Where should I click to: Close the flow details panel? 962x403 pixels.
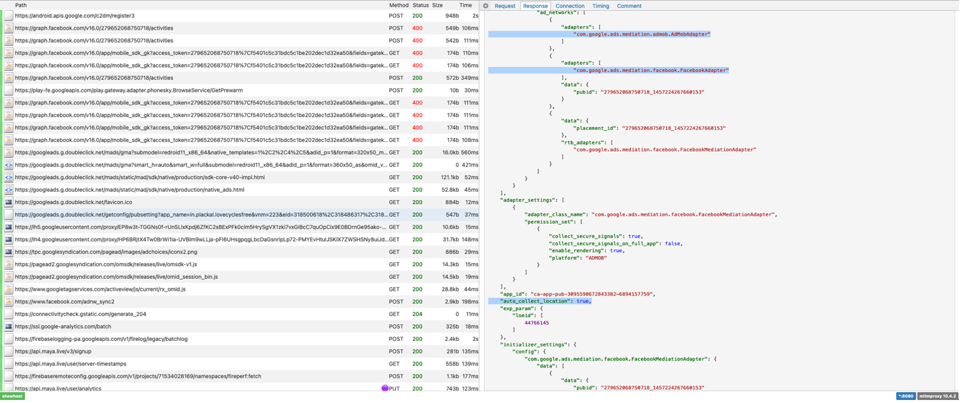(486, 6)
